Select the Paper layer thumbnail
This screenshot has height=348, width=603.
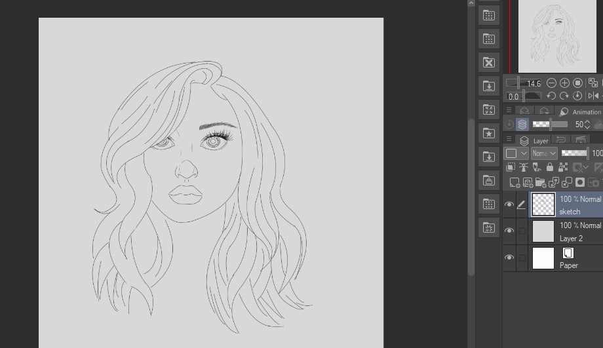coord(543,258)
